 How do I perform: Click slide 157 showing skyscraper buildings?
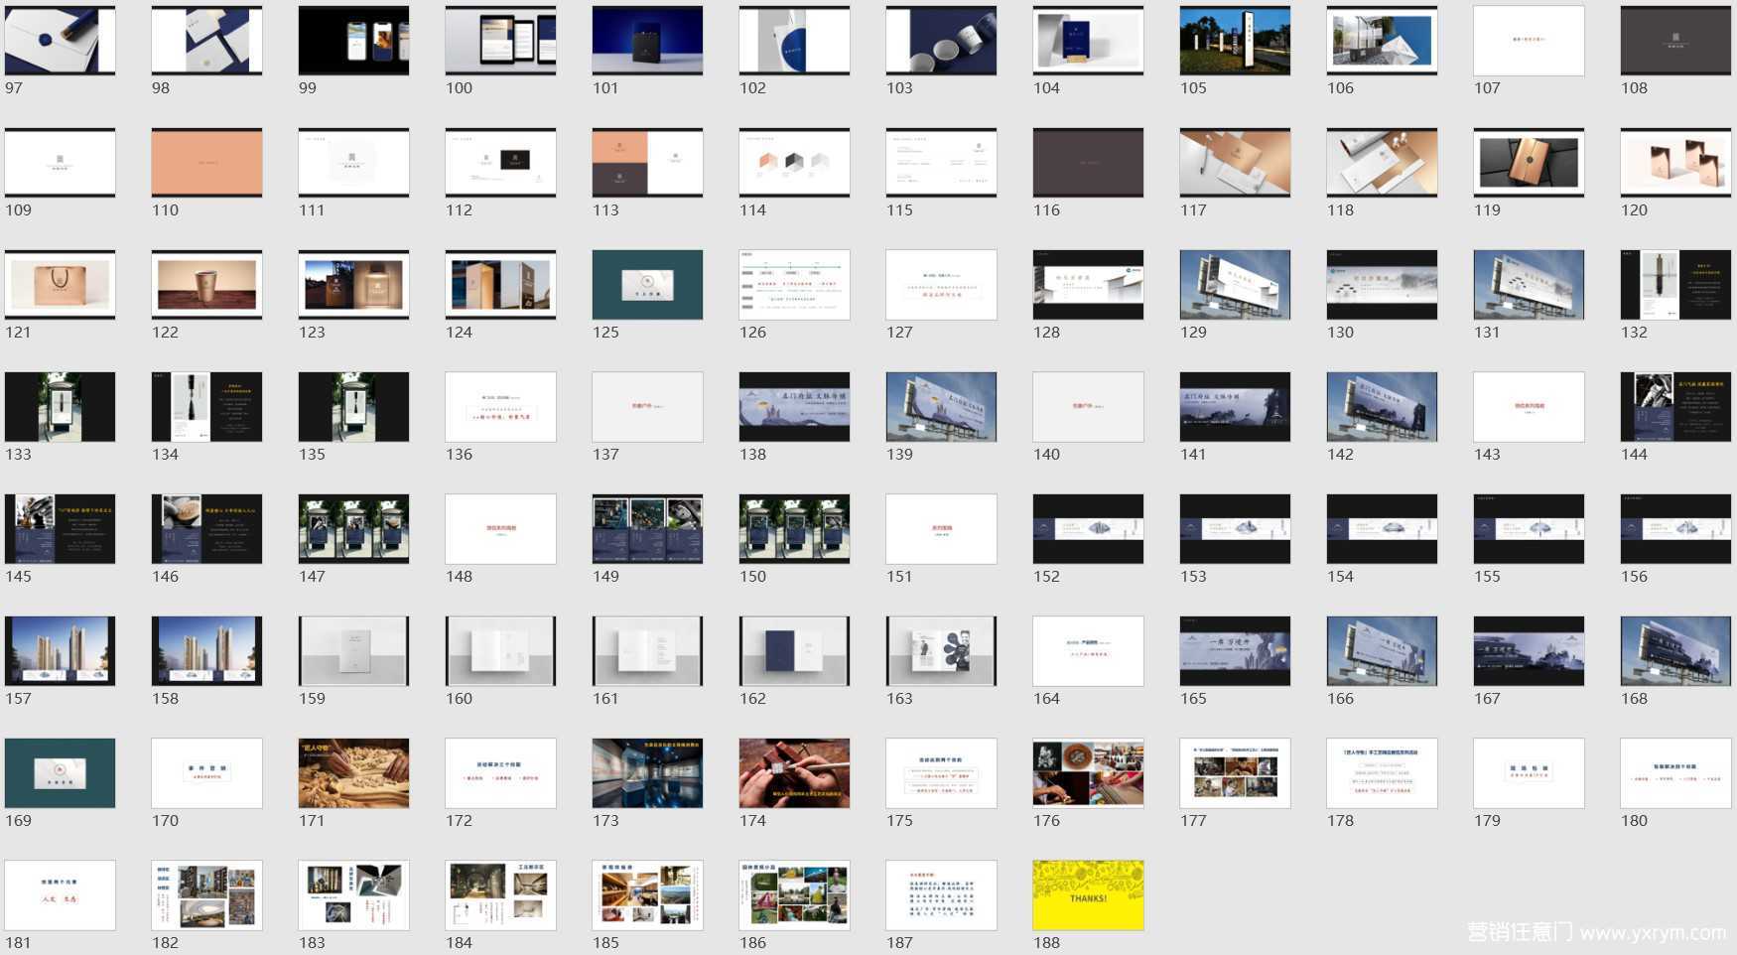tap(60, 651)
